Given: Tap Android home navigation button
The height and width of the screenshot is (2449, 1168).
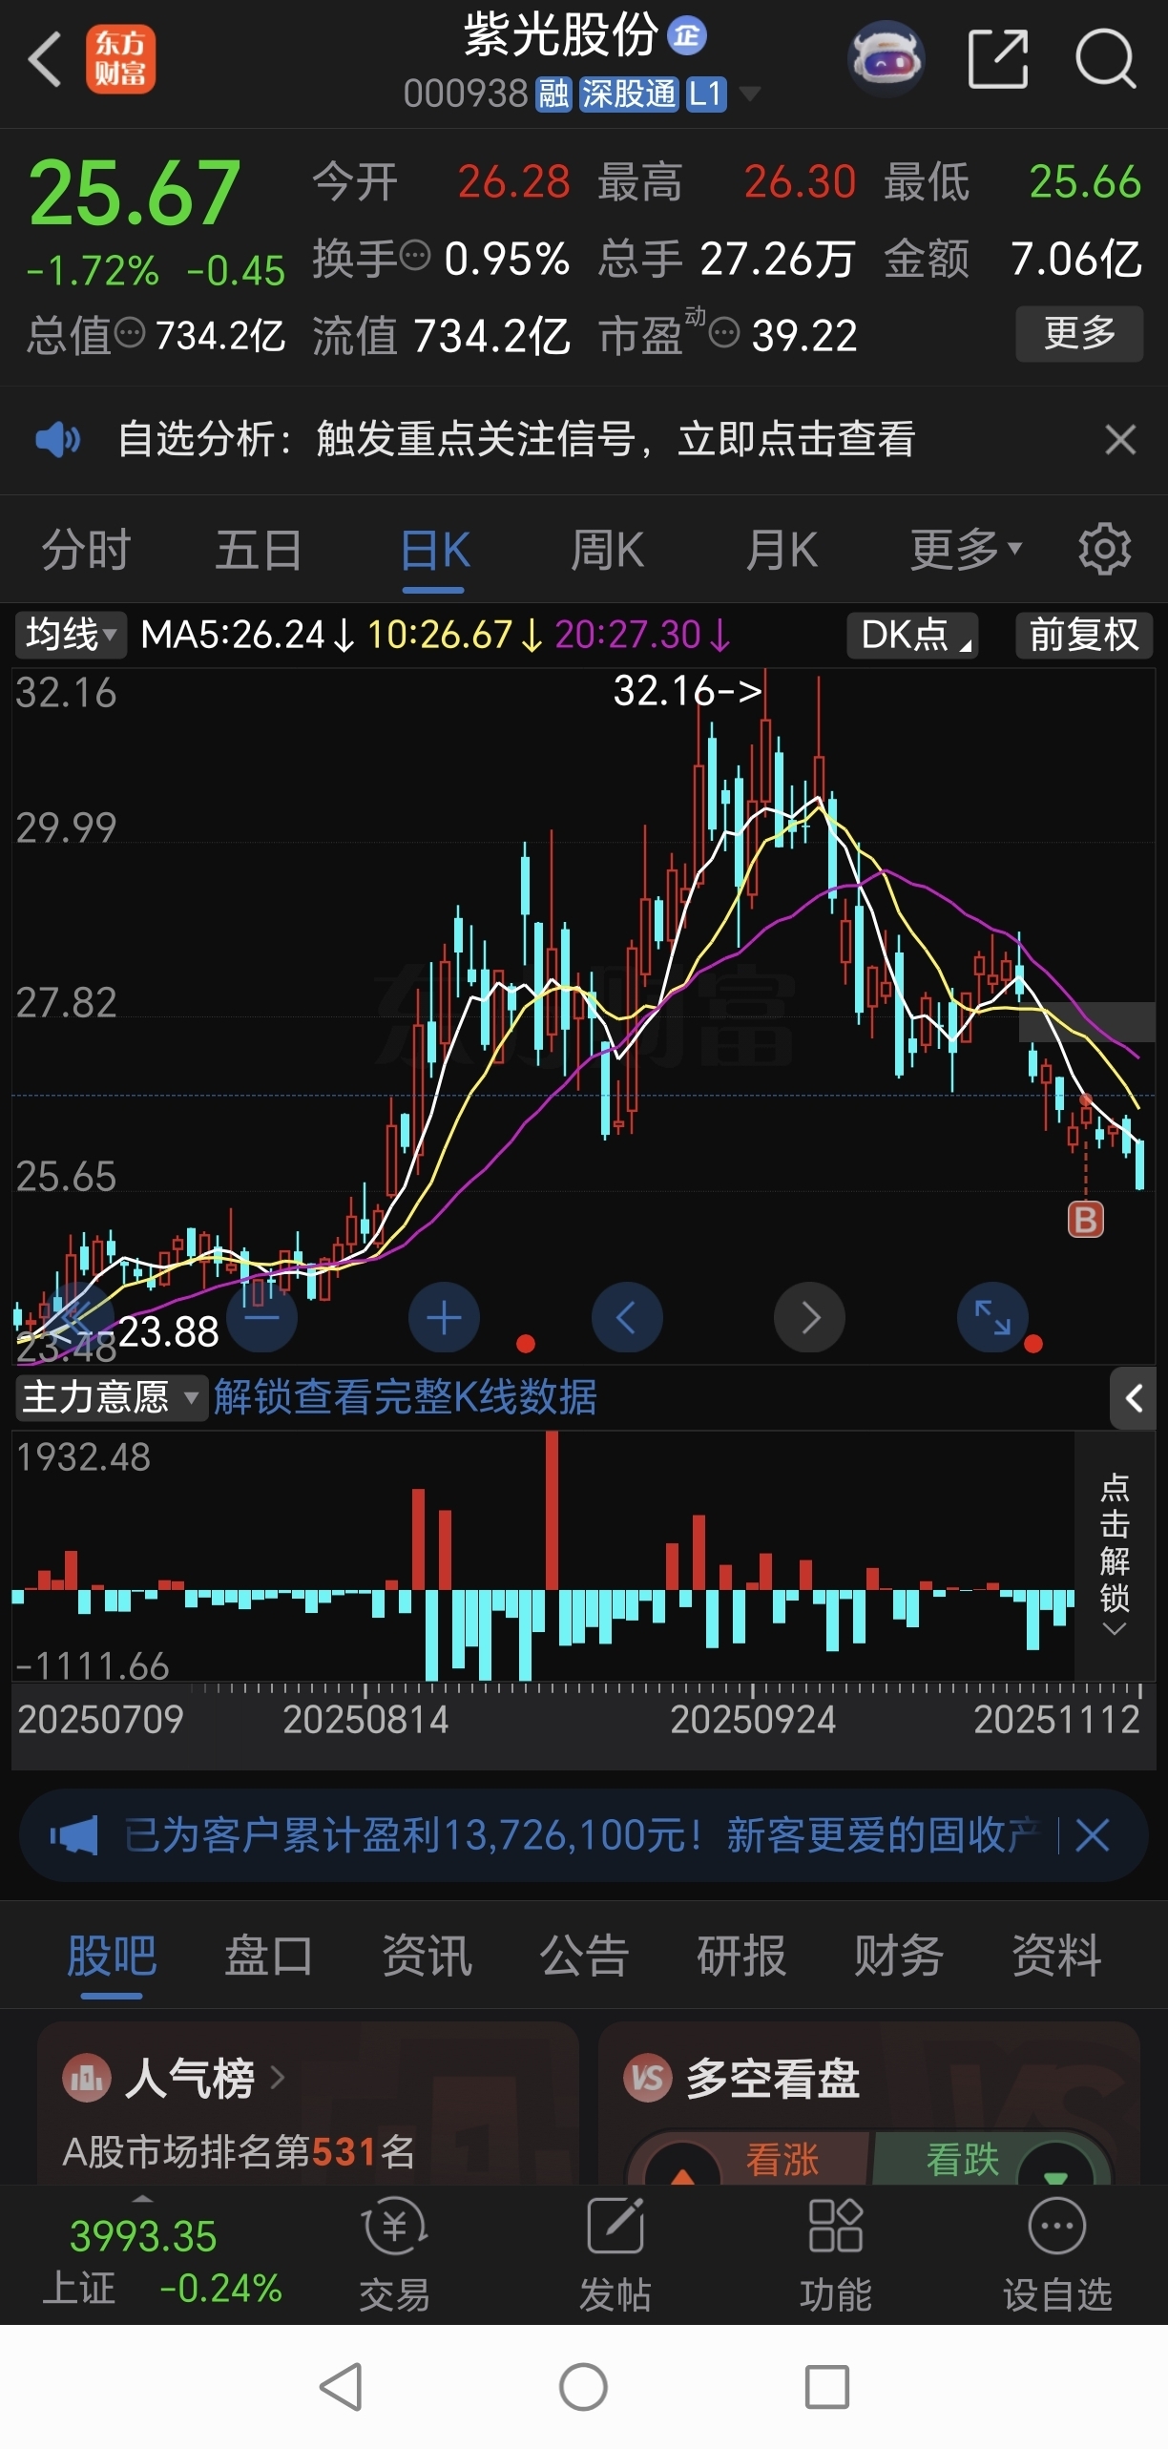Looking at the screenshot, I should coord(583,2387).
